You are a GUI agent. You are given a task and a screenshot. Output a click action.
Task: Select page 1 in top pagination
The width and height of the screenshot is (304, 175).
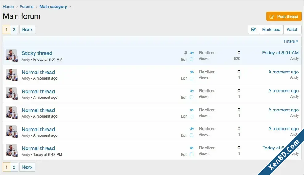coord(6,30)
